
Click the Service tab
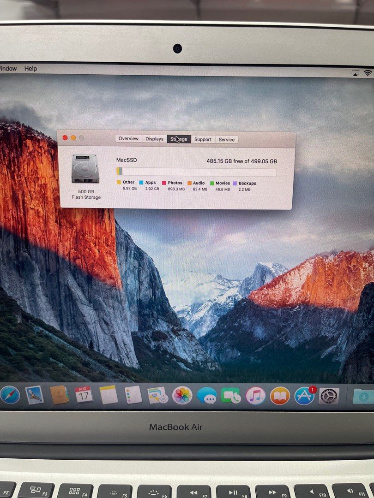tap(227, 139)
